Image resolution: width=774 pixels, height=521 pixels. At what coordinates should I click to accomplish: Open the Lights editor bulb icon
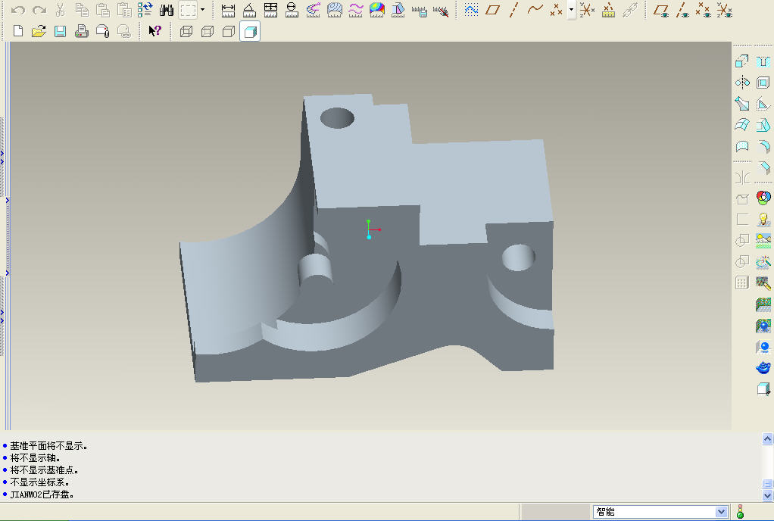tap(763, 220)
